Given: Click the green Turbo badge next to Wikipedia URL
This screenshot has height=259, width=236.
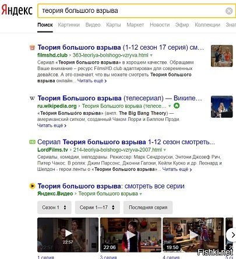Looking at the screenshot, I should coord(177,106).
